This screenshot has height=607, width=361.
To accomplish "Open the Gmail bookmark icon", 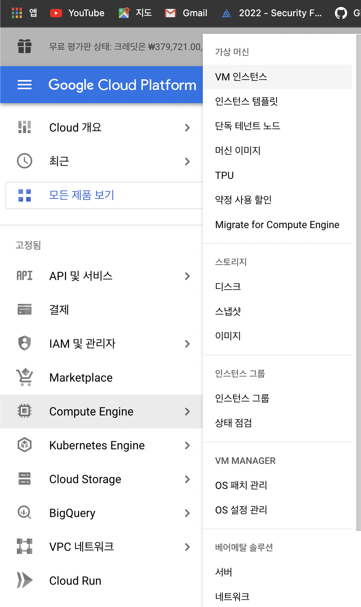I will point(170,13).
